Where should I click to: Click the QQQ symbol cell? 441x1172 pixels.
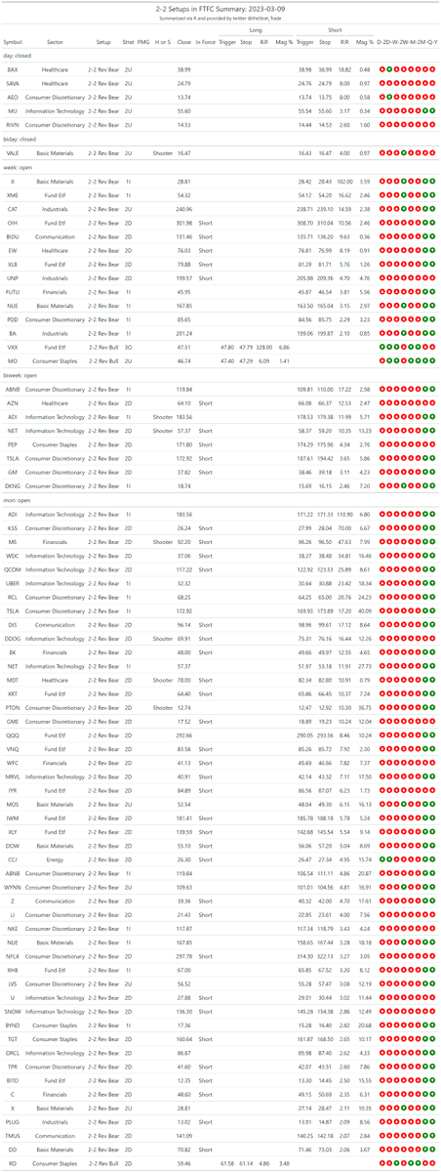point(13,734)
